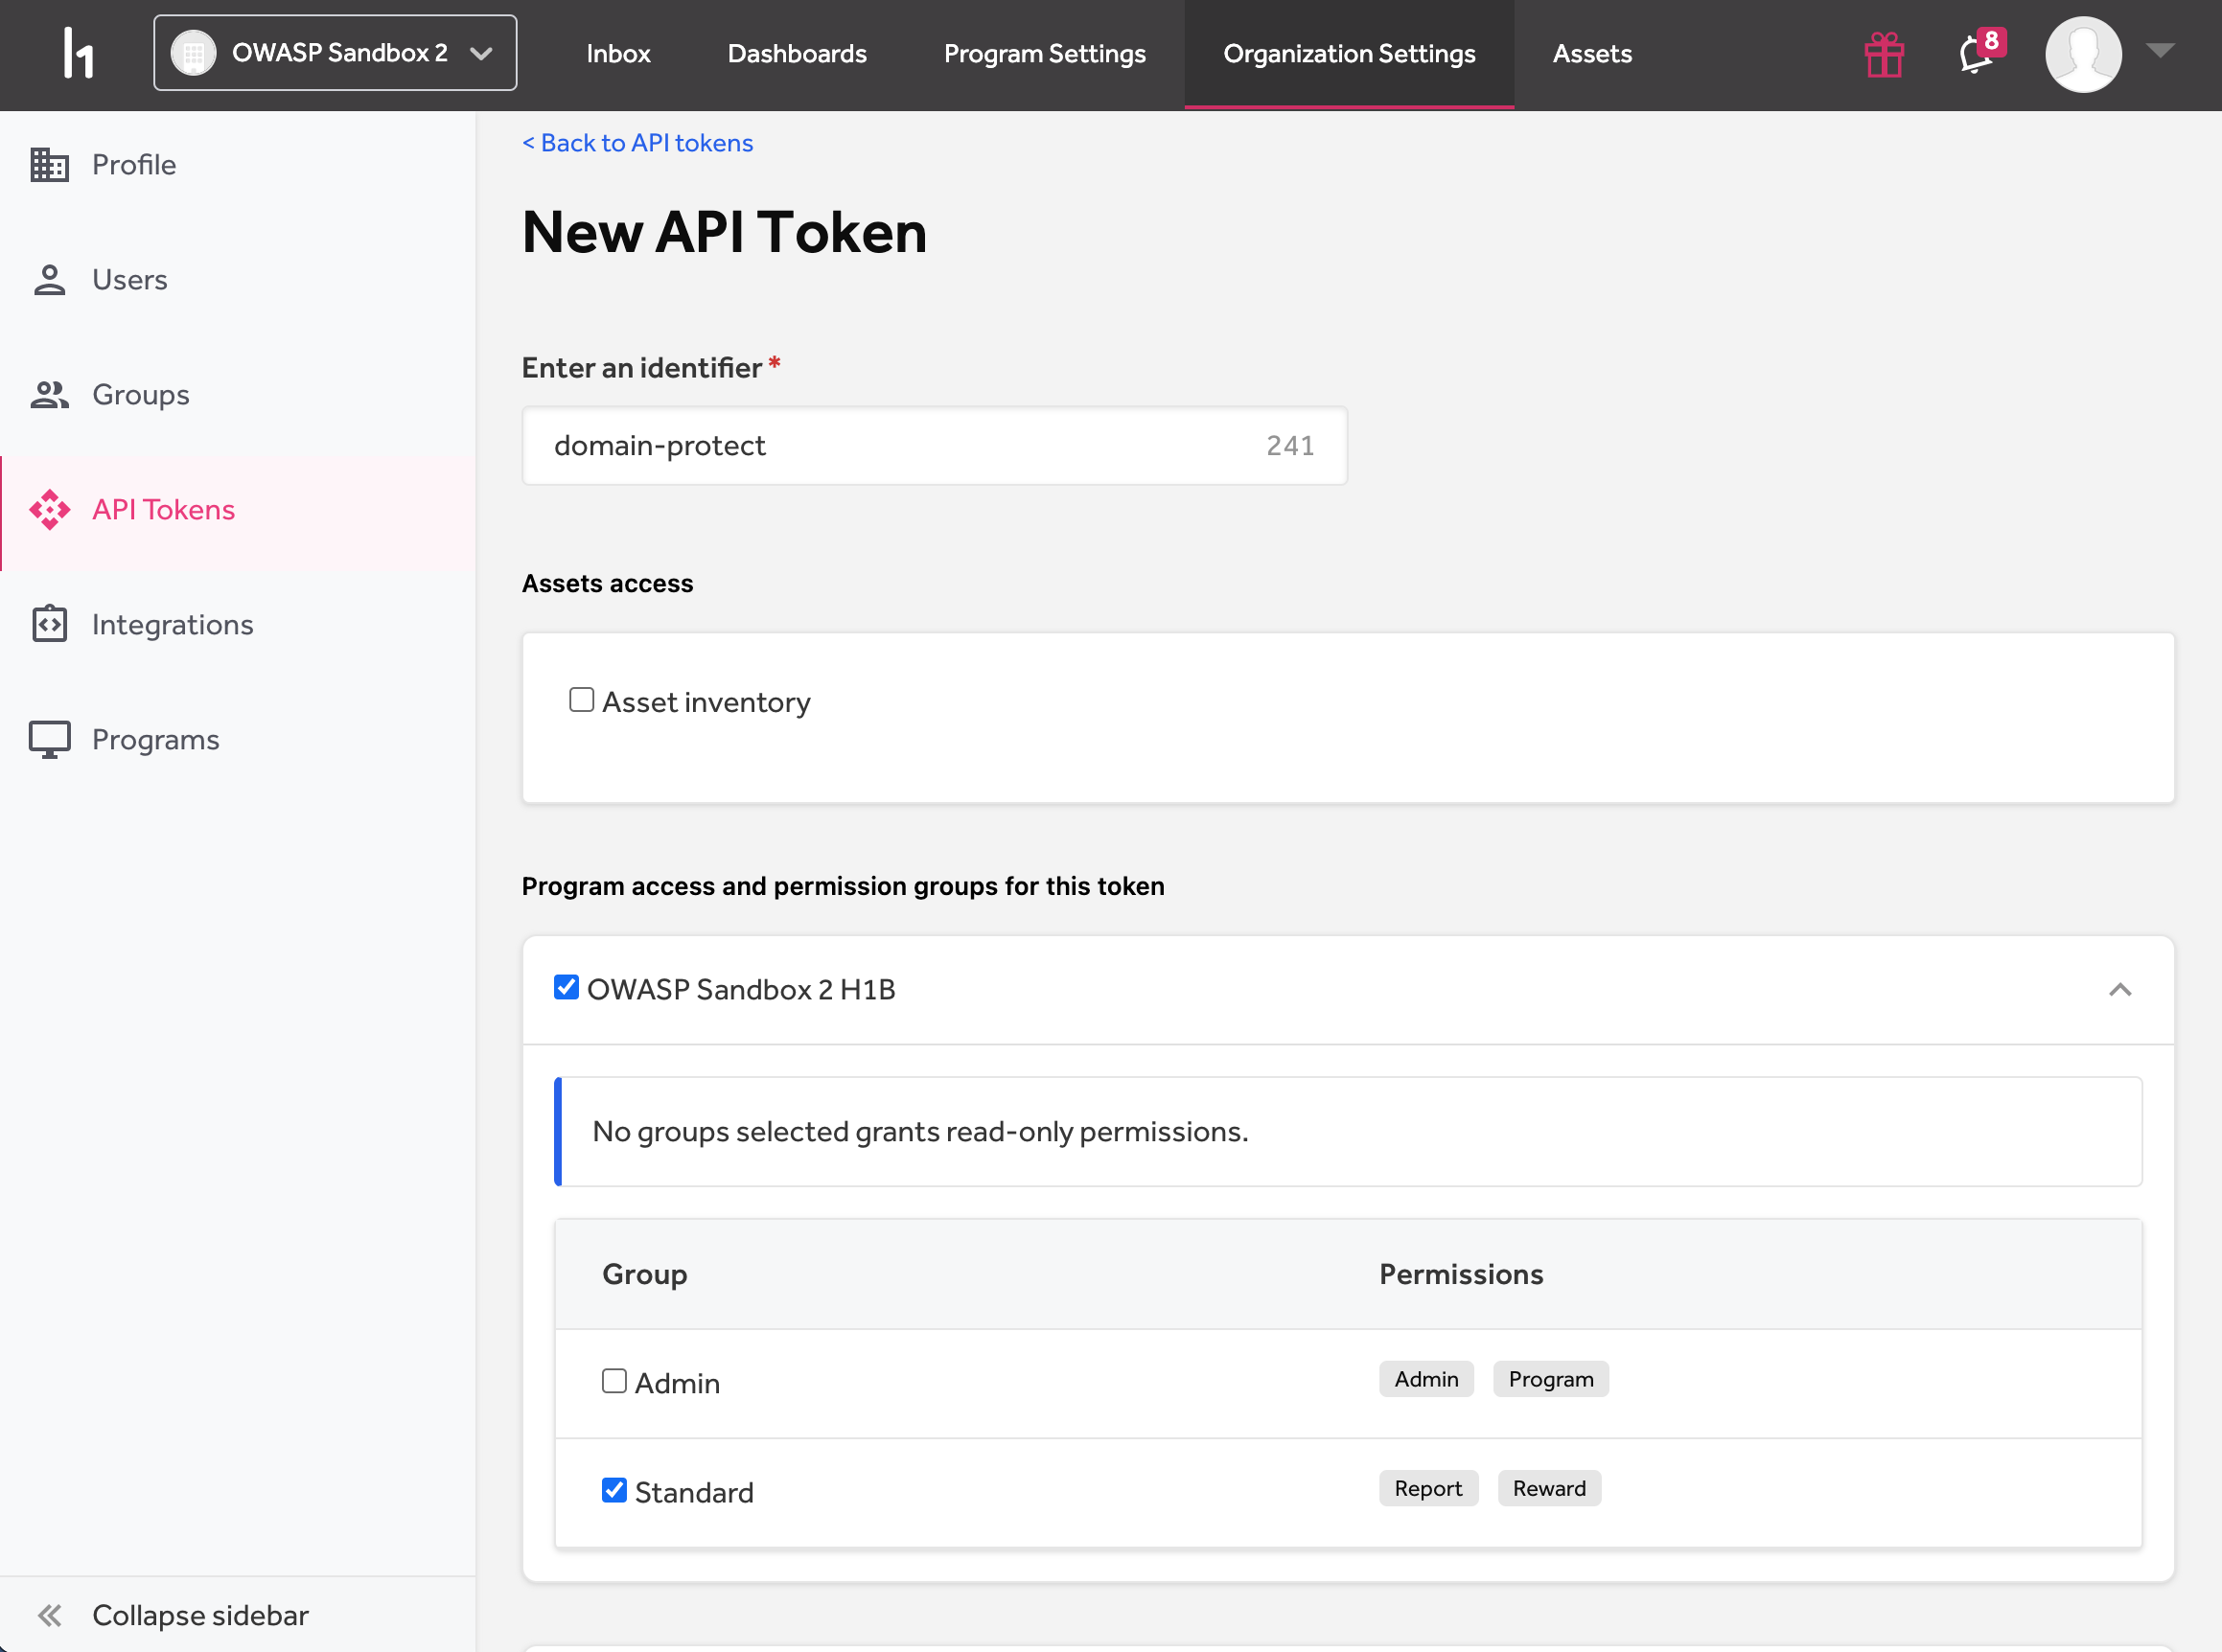The image size is (2222, 1652).
Task: Click the New API Token heading
Action: (725, 232)
